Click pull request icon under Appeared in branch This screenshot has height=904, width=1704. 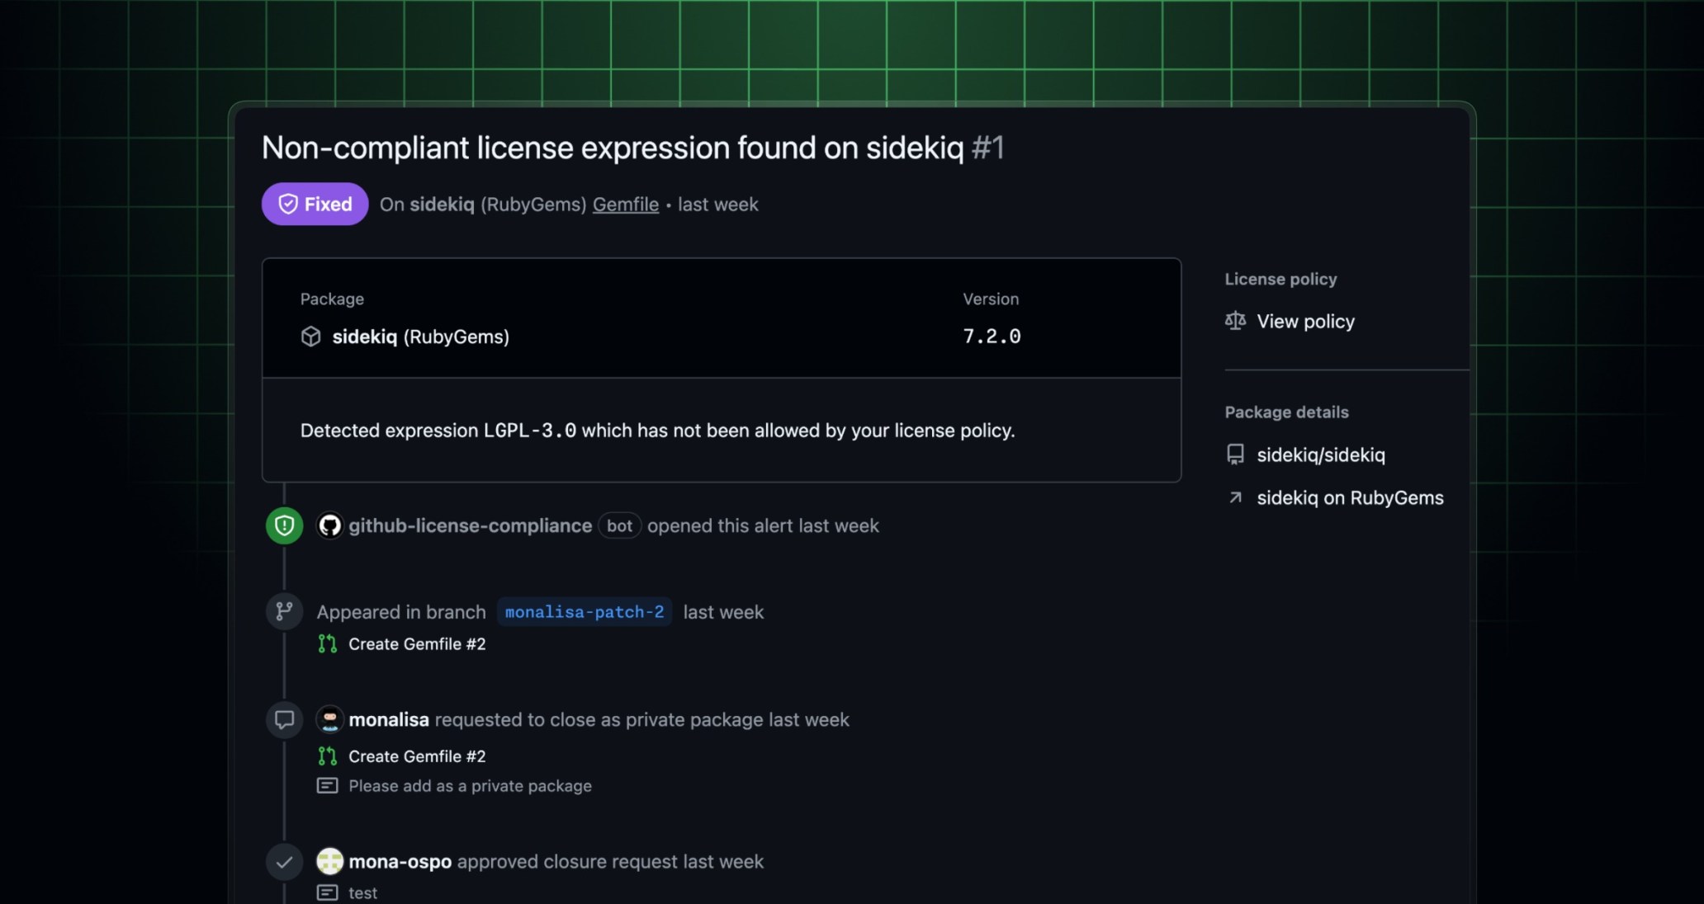[327, 644]
